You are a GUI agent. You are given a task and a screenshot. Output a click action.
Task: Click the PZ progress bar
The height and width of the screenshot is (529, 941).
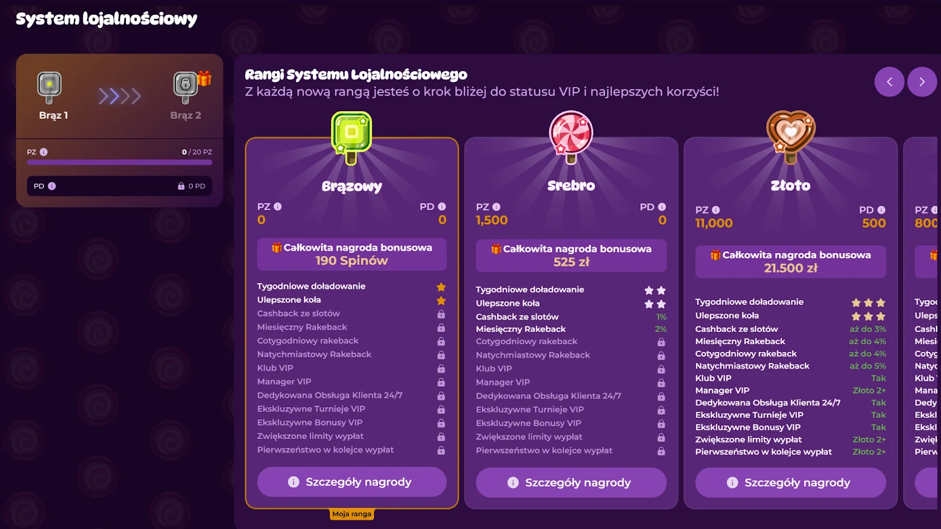tap(119, 162)
